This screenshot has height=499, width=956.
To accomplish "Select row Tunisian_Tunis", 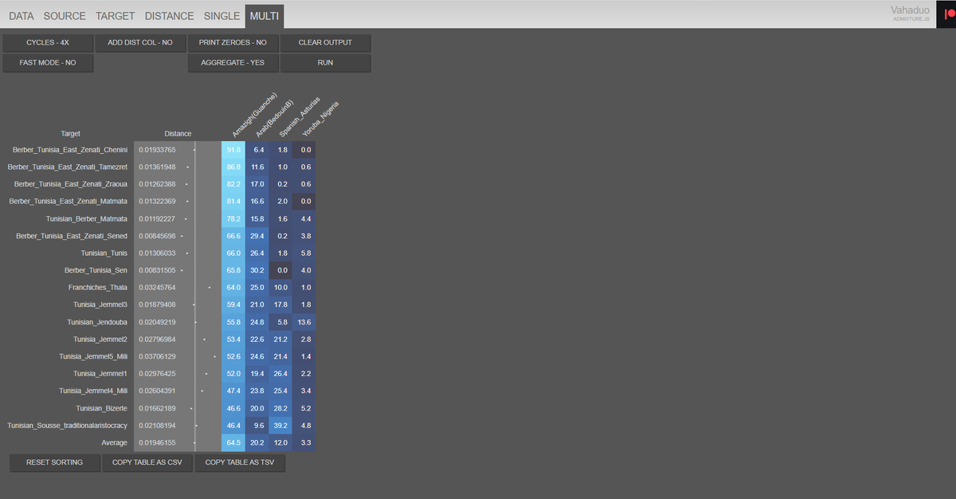I will pyautogui.click(x=104, y=253).
